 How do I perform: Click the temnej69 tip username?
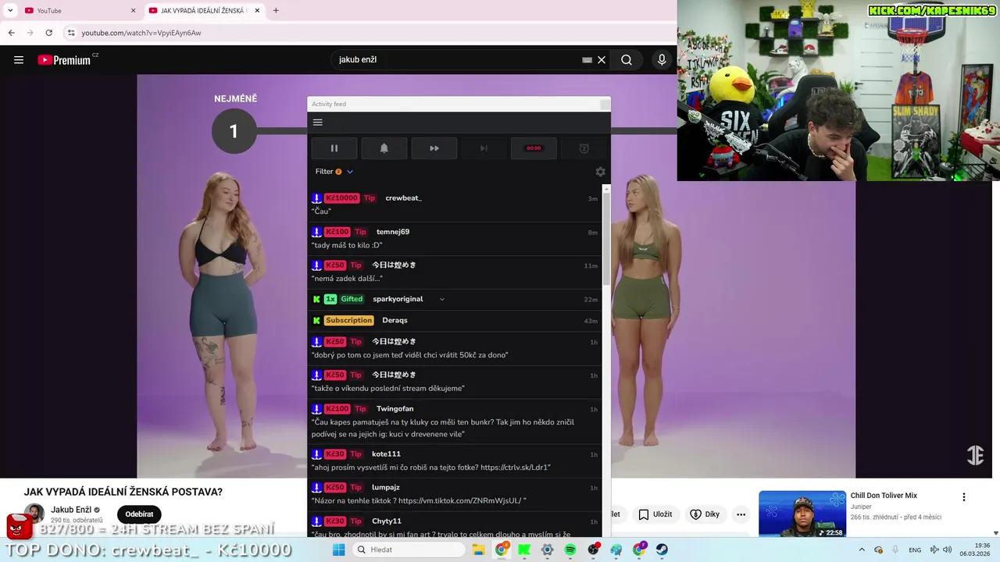click(x=393, y=232)
